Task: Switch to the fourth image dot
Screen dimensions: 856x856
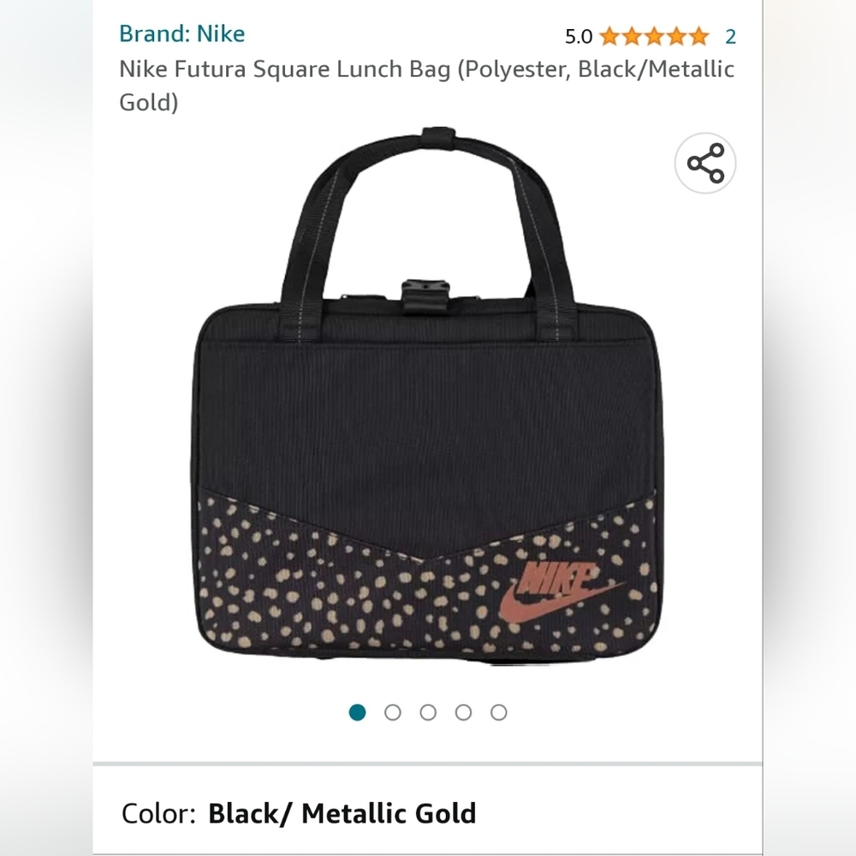Action: pyautogui.click(x=463, y=711)
